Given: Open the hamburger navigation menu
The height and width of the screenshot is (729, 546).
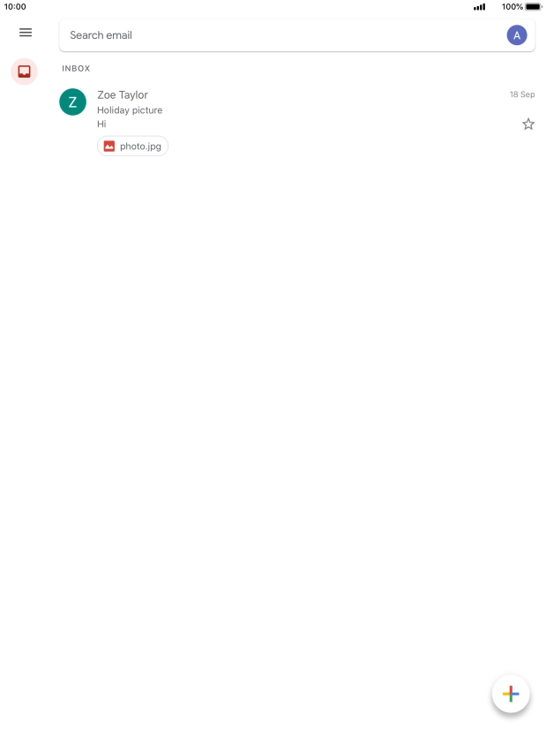Looking at the screenshot, I should (26, 33).
